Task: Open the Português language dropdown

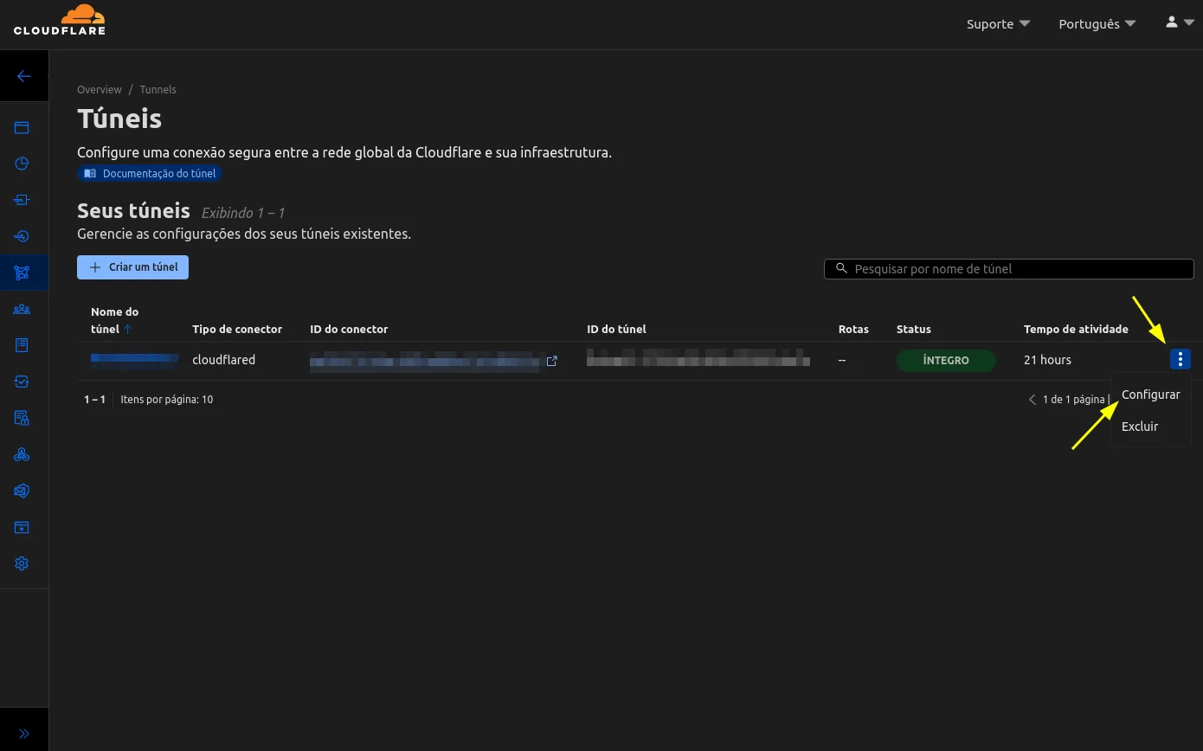Action: [1097, 23]
